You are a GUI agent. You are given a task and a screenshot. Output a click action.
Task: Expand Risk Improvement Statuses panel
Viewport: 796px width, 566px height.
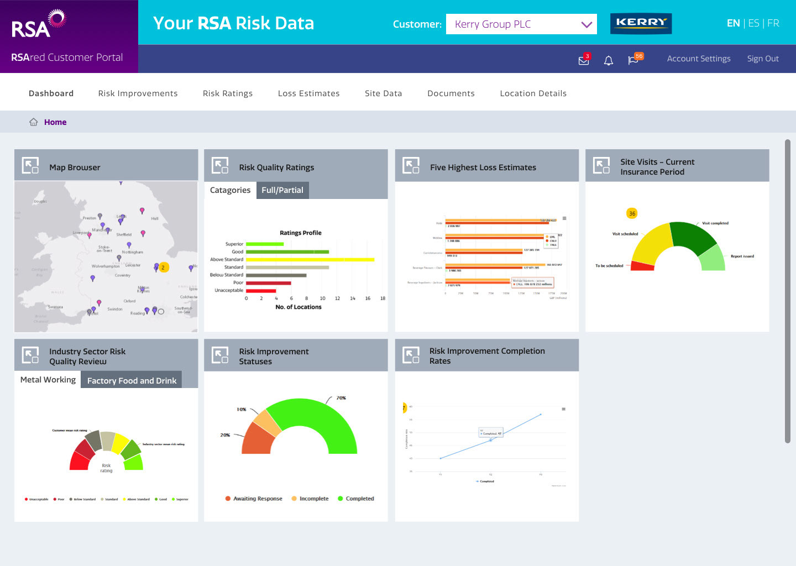click(x=220, y=355)
